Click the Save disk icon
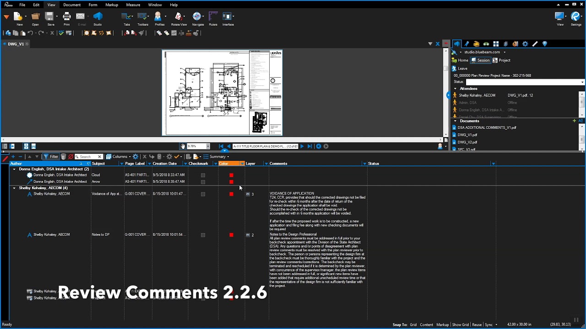Viewport: 586px width, 329px height. [50, 17]
